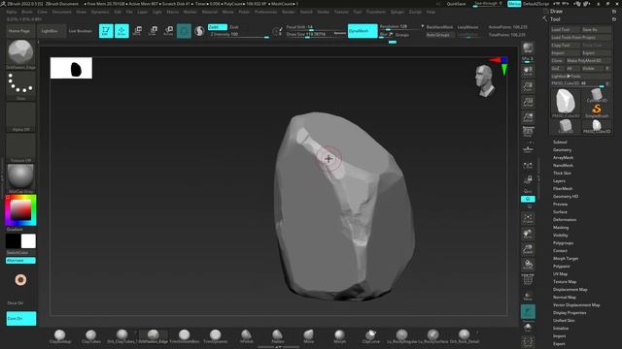Open the Zplugin menu
Viewport: 622px width, 349px height.
point(397,12)
